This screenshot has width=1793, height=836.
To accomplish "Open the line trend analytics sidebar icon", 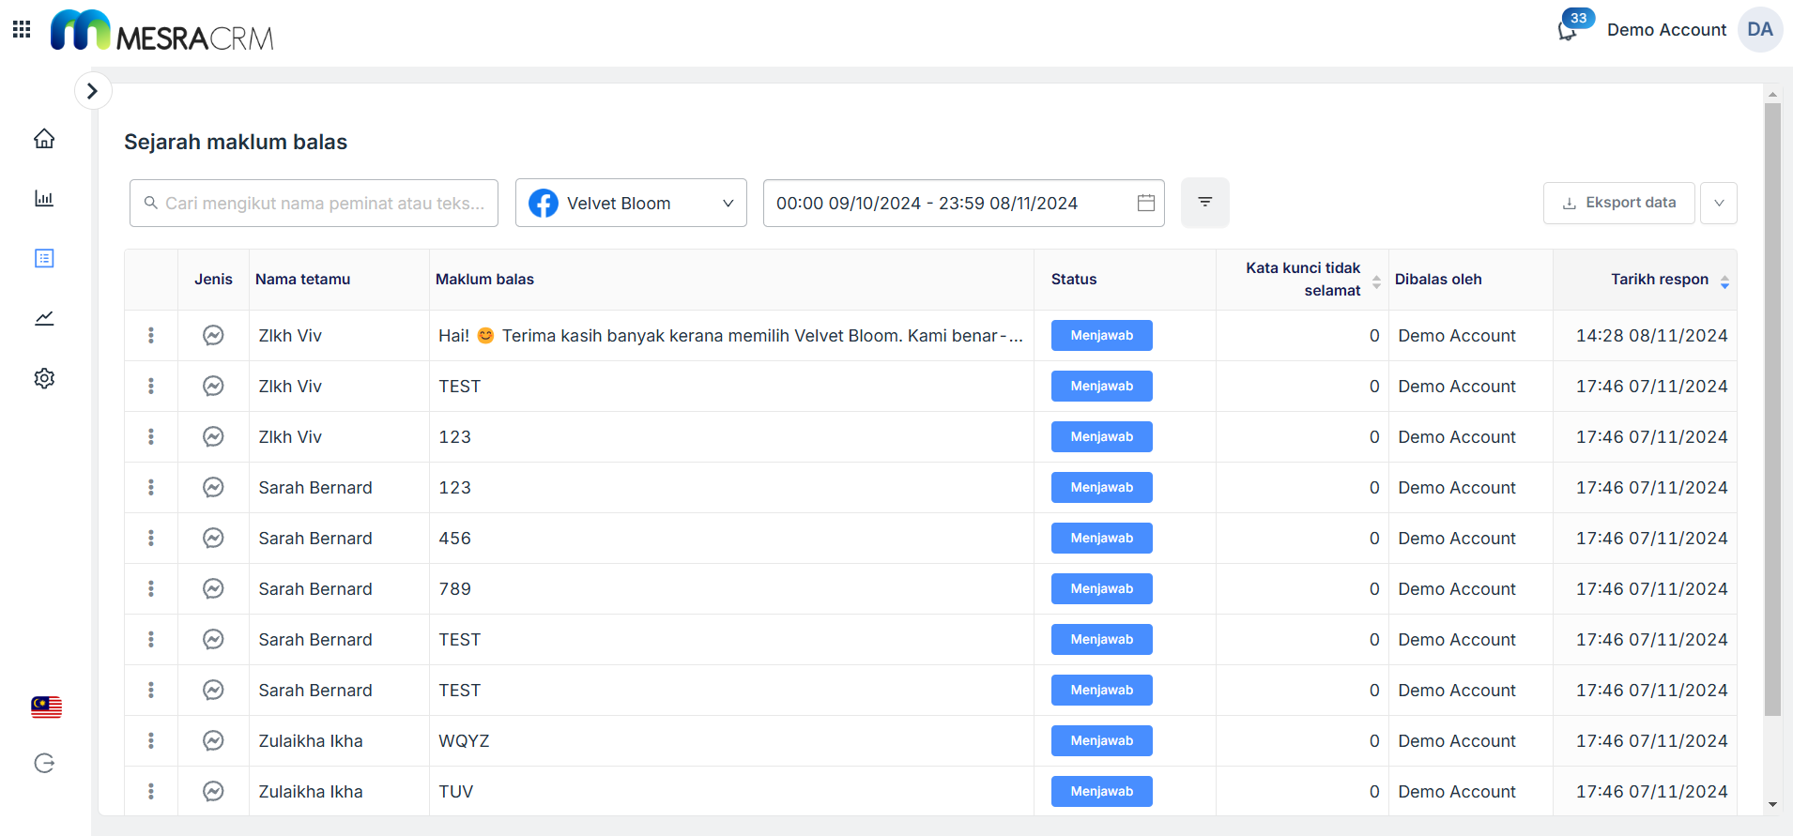I will [44, 319].
